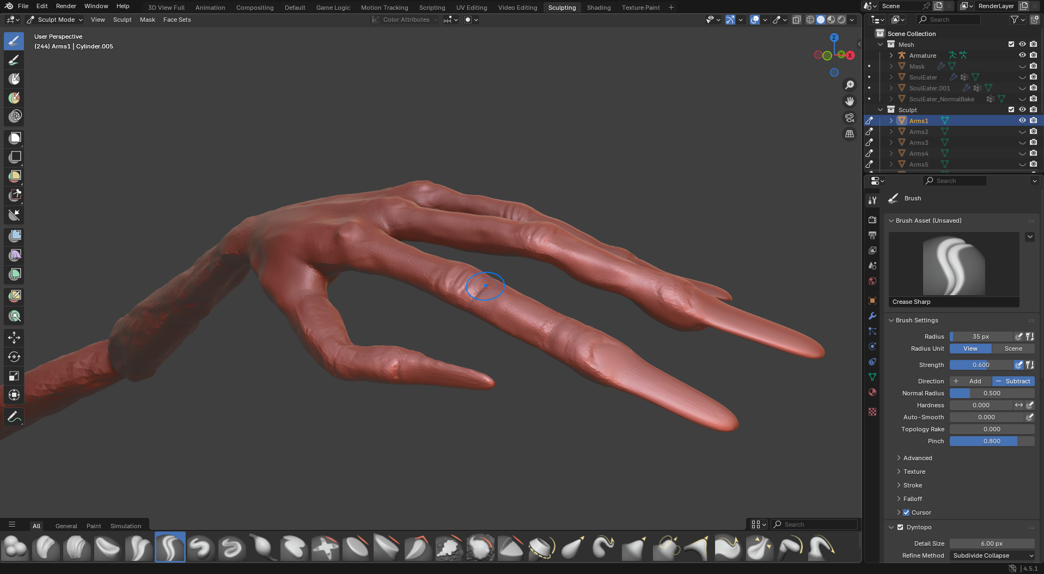Viewport: 1044px width, 574px height.
Task: Select the Draw Face Sets tool
Action: pyautogui.click(x=14, y=98)
